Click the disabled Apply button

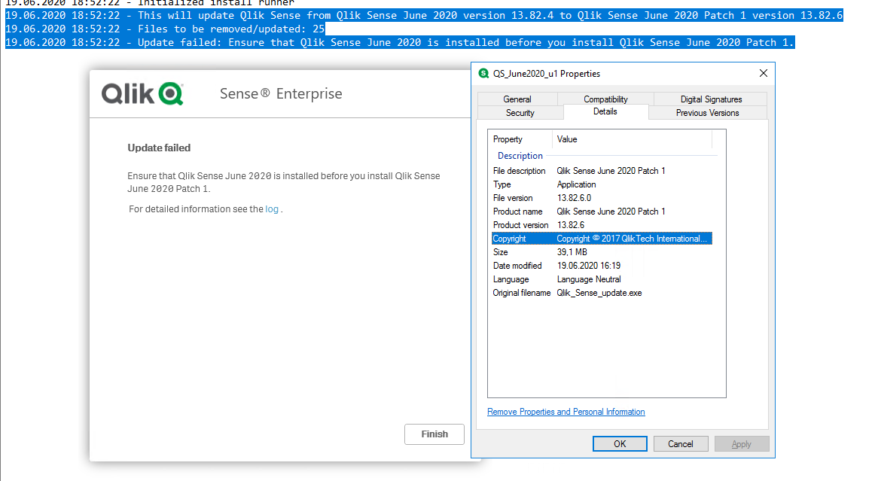742,443
